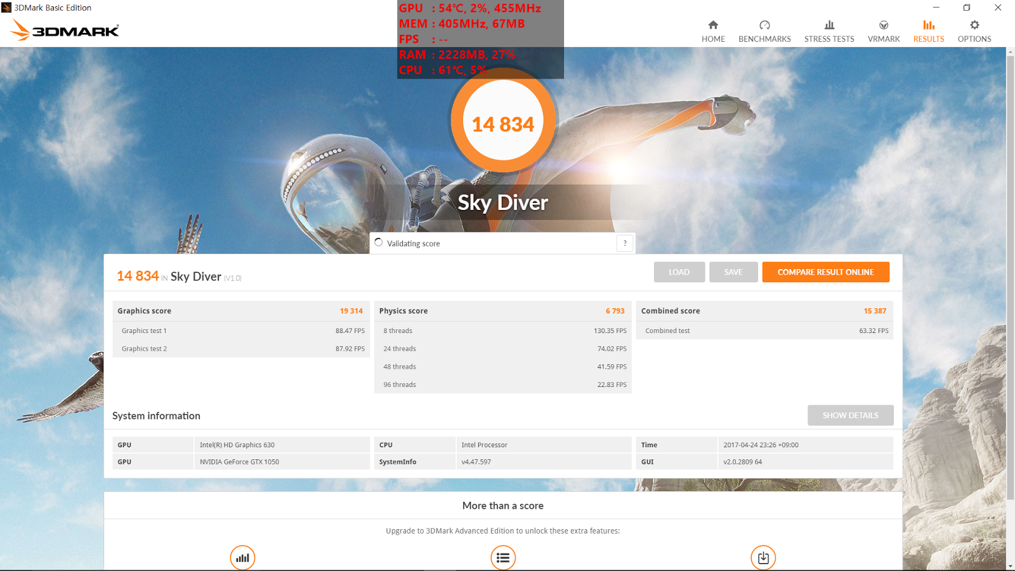The height and width of the screenshot is (571, 1015).
Task: Click the validating score spinner icon
Action: [x=379, y=242]
